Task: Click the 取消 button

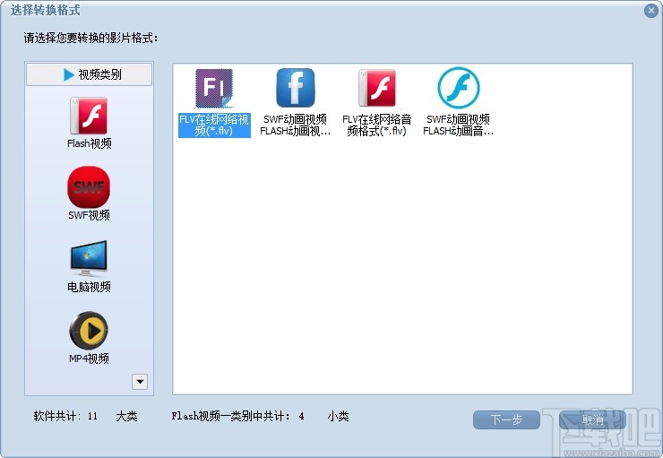Action: point(592,419)
